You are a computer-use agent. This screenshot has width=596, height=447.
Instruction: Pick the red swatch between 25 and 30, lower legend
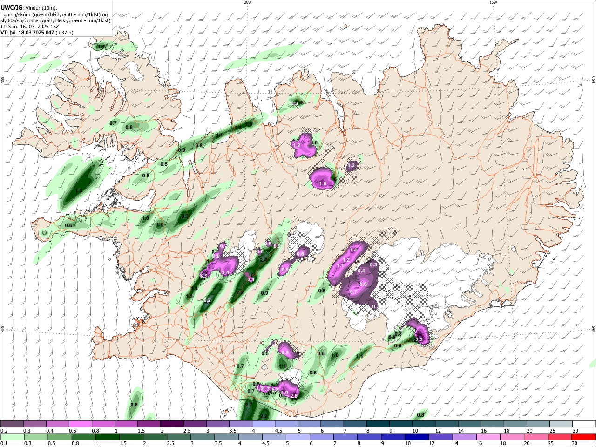pos(560,437)
